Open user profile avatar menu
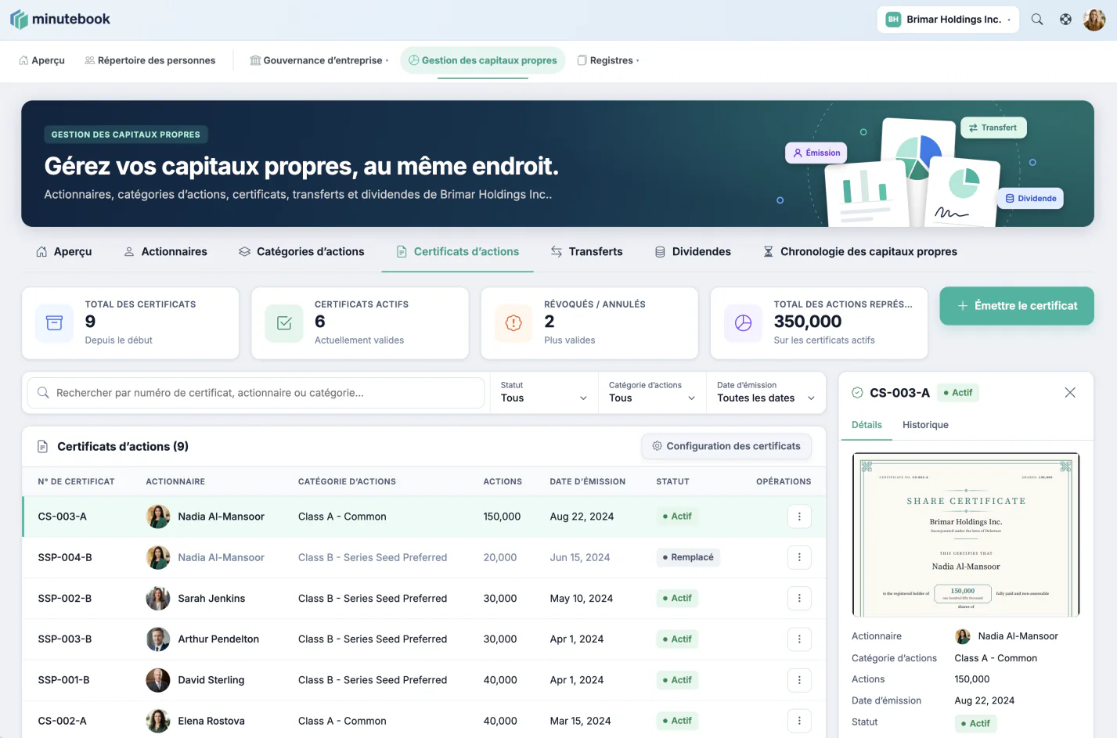This screenshot has height=738, width=1117. point(1094,20)
